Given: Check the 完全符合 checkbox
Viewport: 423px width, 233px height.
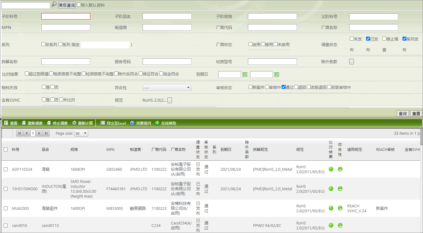Looking at the screenshot, I should [161, 74].
